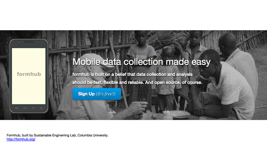Viewport: 267px width, 150px height.
Task: Tap the menu icon on the phone mockup
Action: (x=16, y=108)
